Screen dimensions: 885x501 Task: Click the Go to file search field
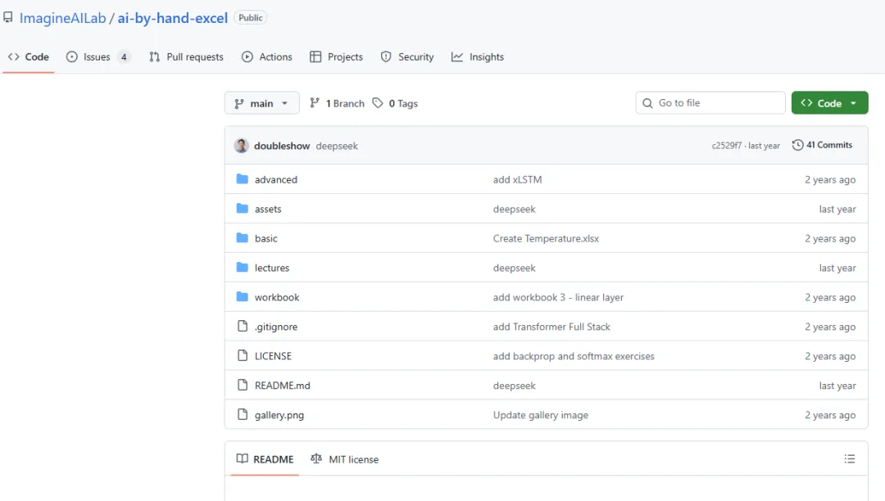[x=717, y=103]
